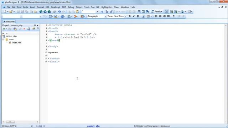Click the horizontal split window icon
This screenshot has height=128, width=228.
[x=139, y=12]
